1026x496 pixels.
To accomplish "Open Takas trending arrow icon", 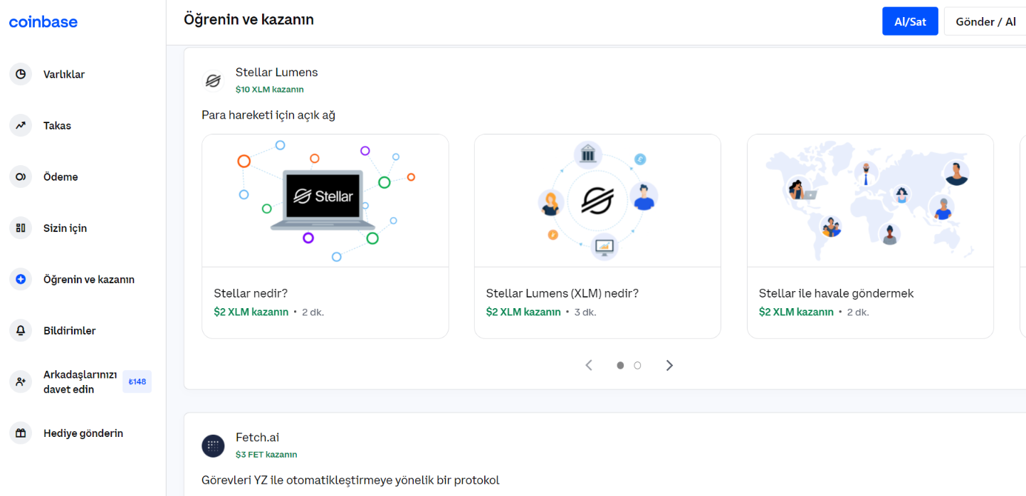I will pos(21,125).
